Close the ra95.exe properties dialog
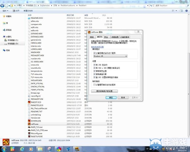The image size is (190, 152). coord(138,32)
